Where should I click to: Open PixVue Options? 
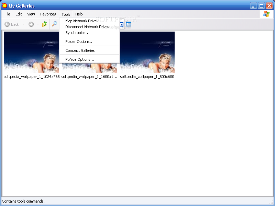(x=90, y=59)
